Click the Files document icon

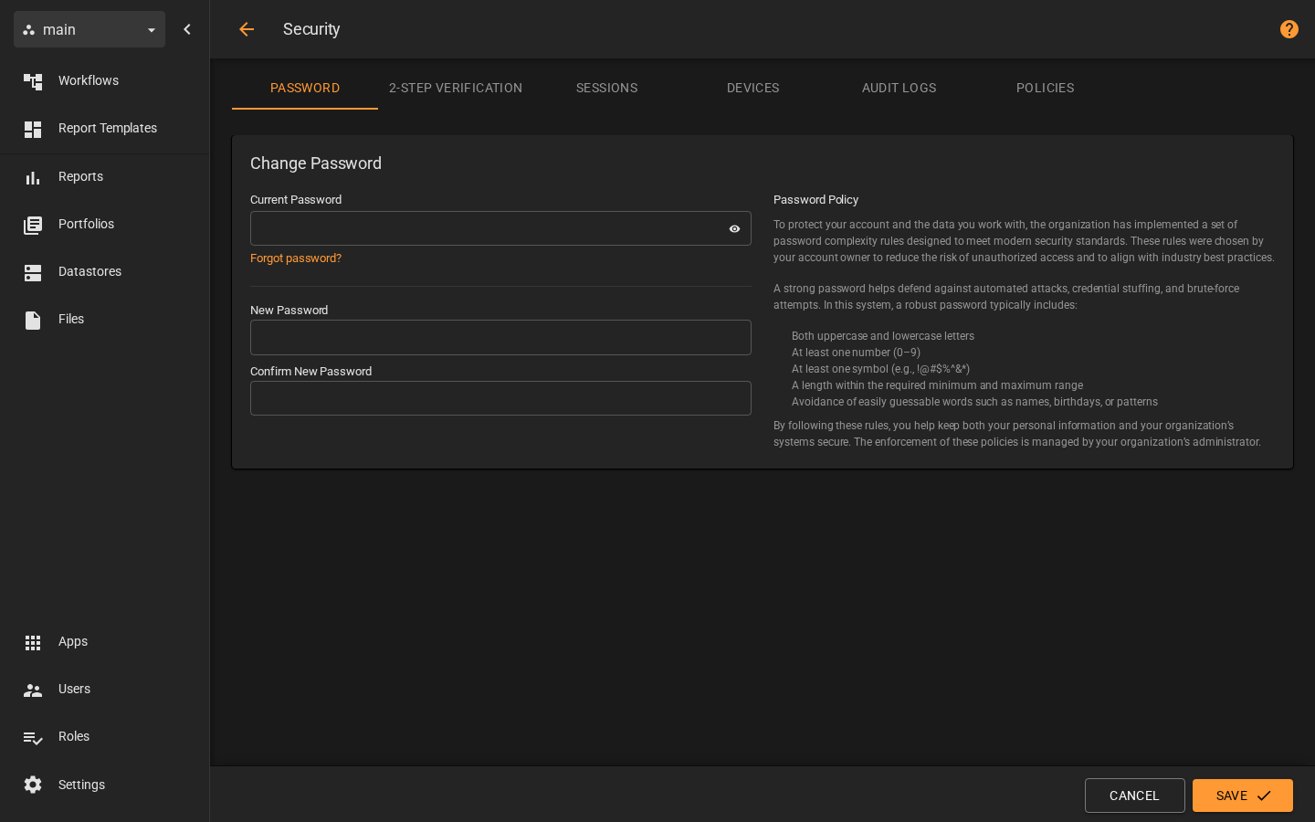33,320
